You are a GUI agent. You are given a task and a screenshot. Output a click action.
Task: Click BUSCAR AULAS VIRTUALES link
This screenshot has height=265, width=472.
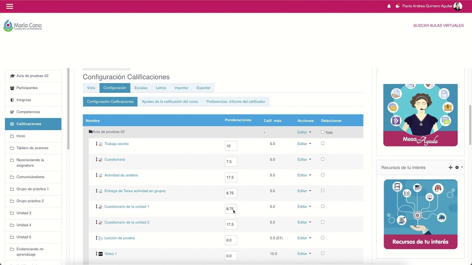click(x=438, y=26)
